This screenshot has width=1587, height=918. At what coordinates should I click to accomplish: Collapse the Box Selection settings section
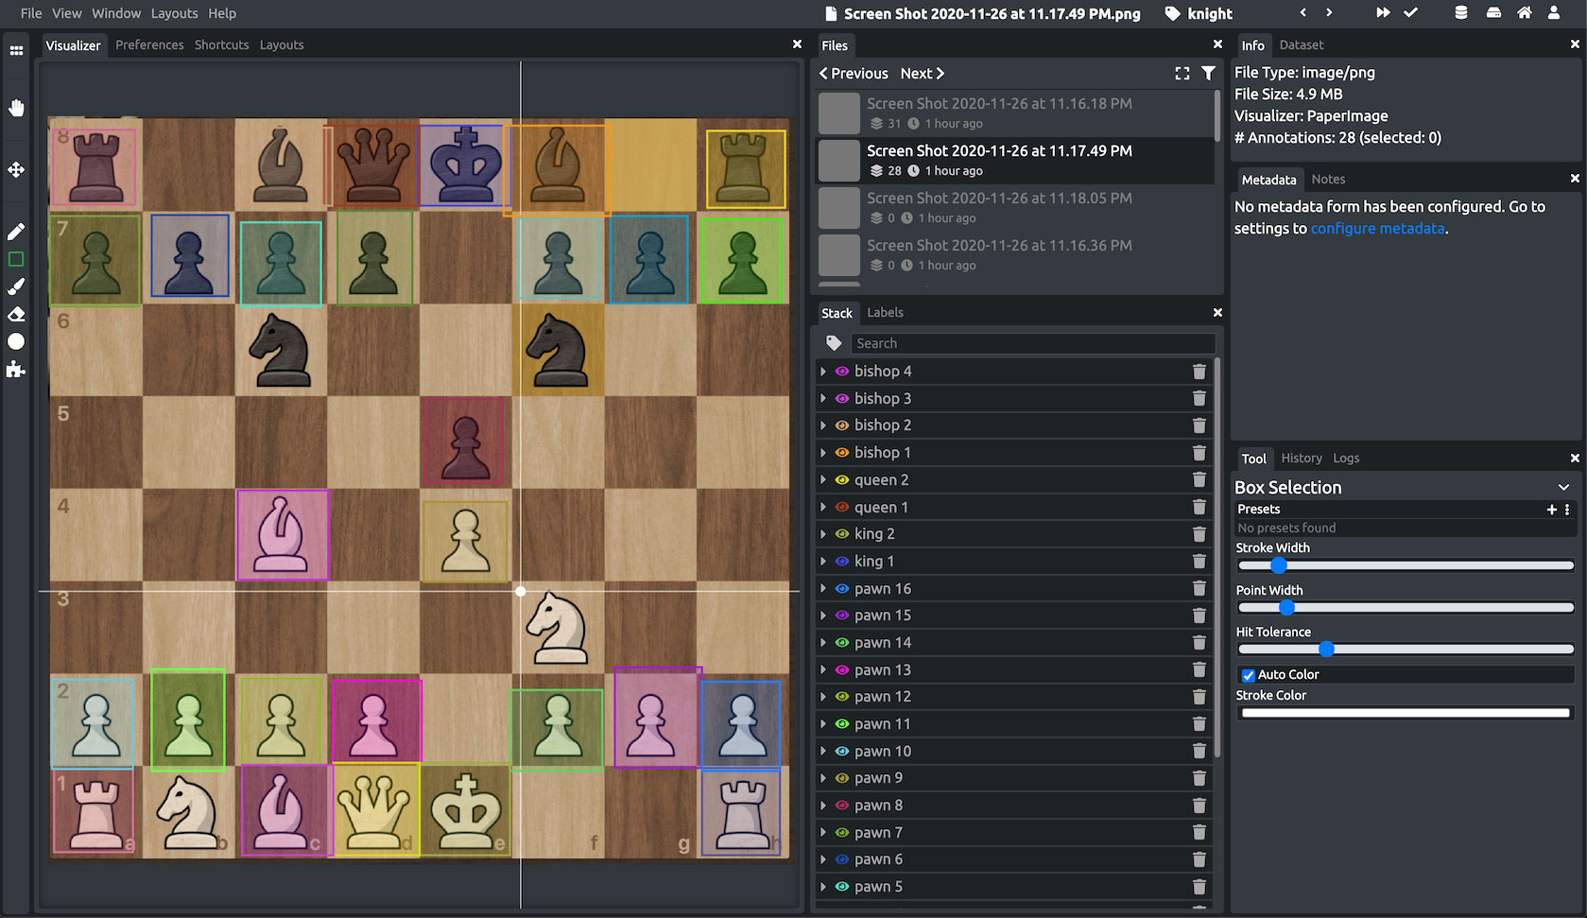point(1564,487)
